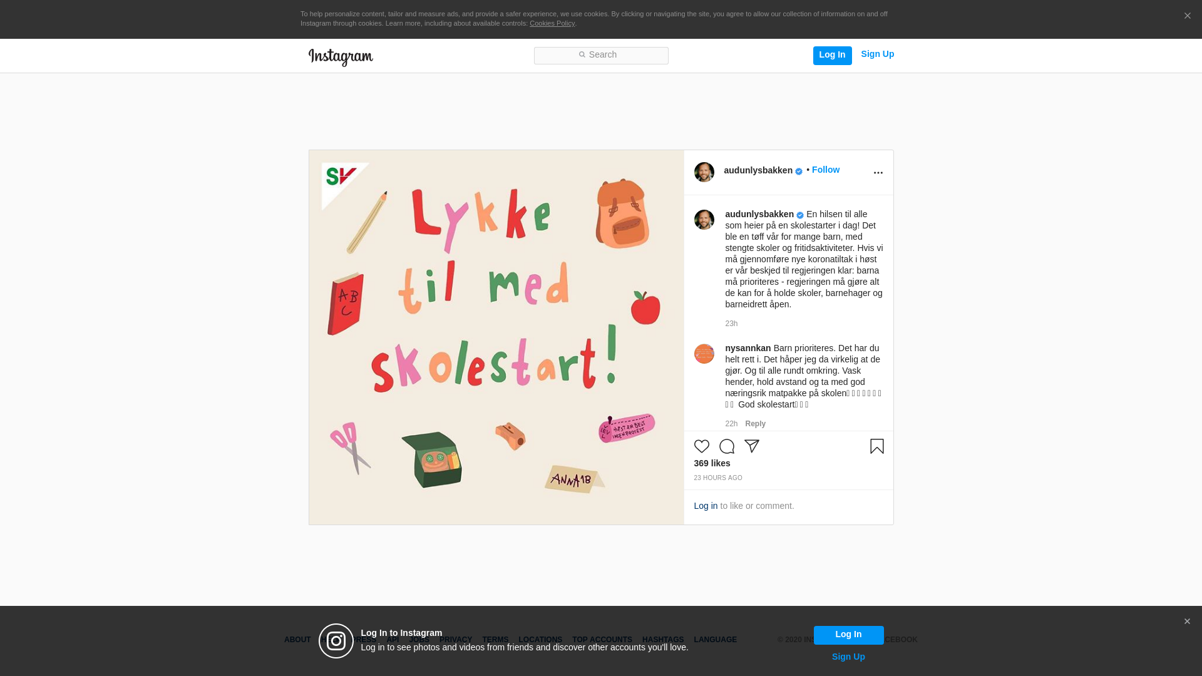Open the TOP ACCOUNTS footer item
The width and height of the screenshot is (1202, 676).
[x=602, y=640]
